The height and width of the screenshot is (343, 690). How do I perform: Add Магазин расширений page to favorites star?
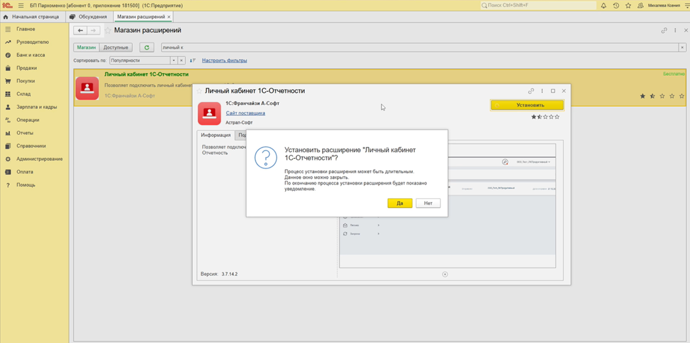(x=107, y=31)
